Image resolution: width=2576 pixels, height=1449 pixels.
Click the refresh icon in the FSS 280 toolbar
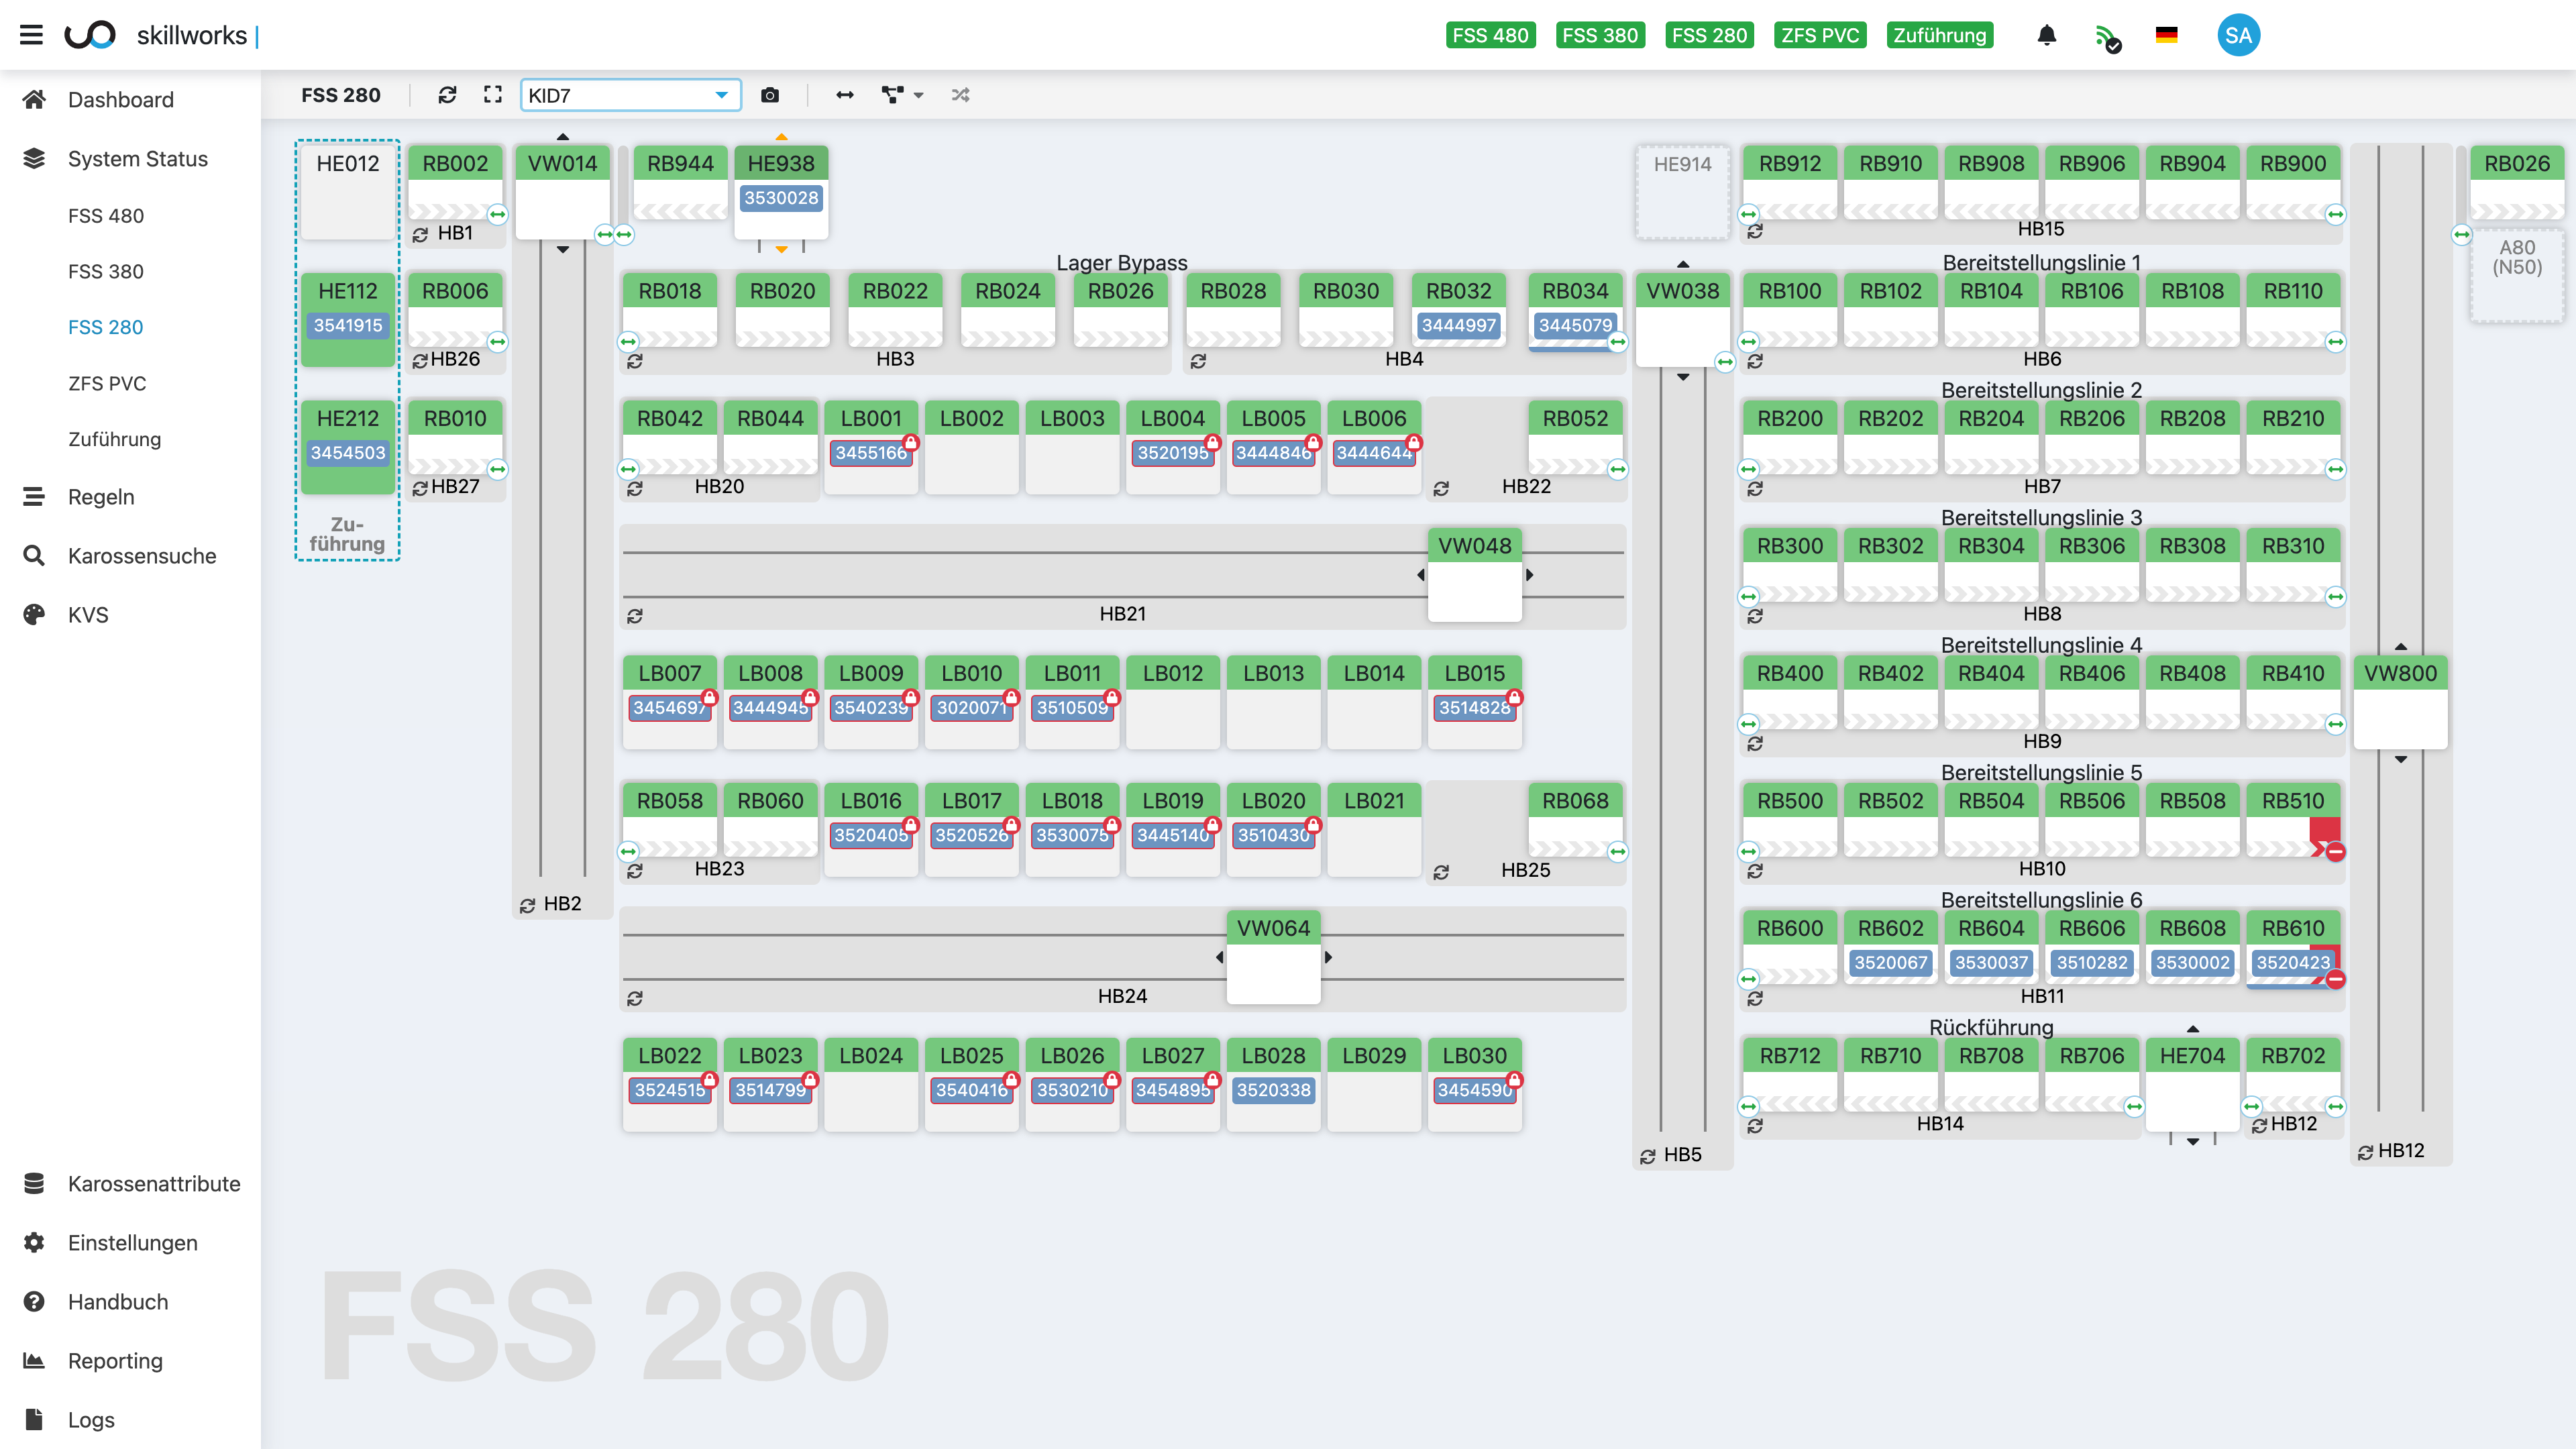point(447,95)
